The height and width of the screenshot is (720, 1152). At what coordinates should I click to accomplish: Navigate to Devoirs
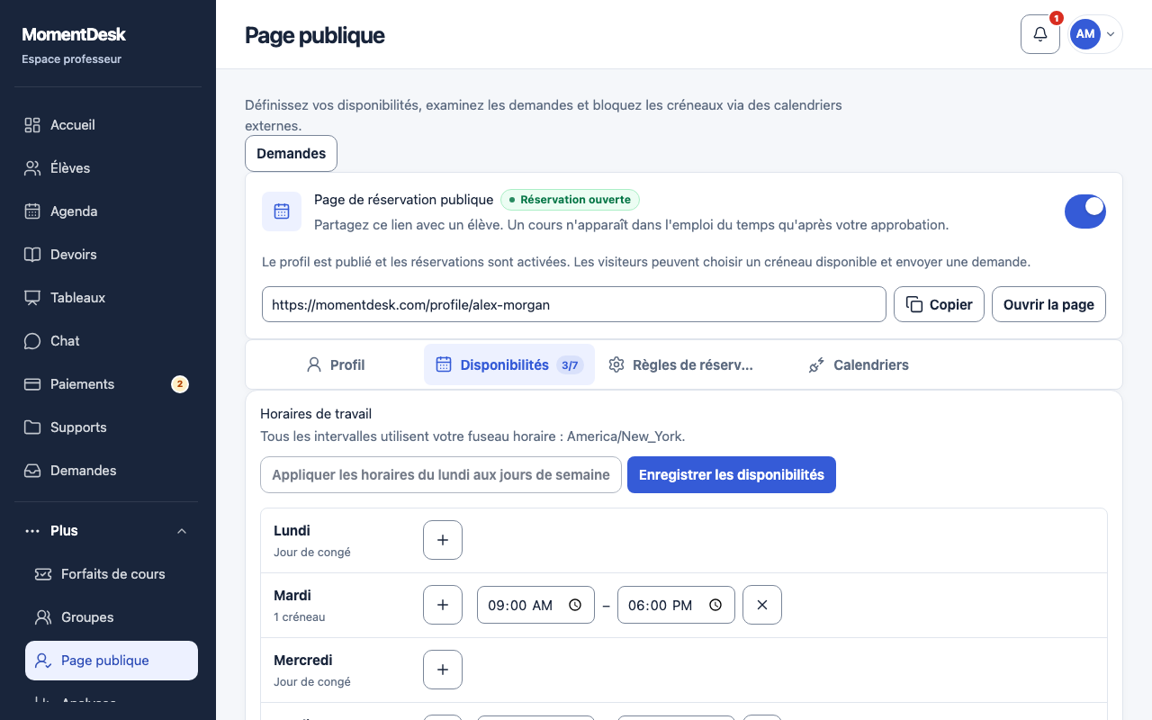tap(108, 255)
